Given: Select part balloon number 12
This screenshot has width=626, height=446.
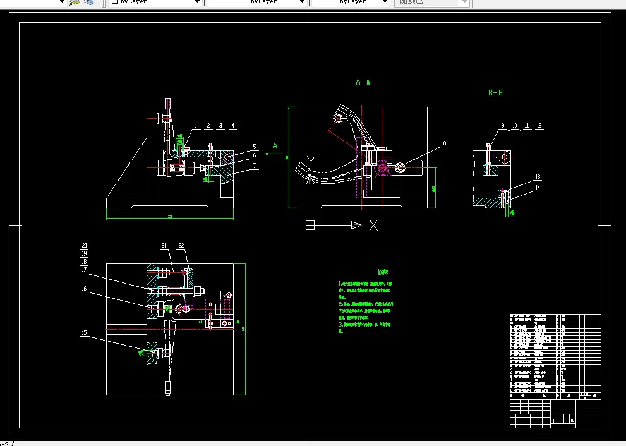Looking at the screenshot, I should point(539,125).
